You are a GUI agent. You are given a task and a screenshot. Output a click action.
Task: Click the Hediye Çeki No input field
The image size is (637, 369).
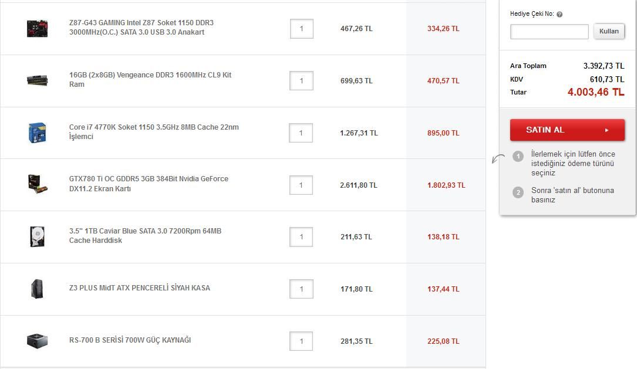549,32
